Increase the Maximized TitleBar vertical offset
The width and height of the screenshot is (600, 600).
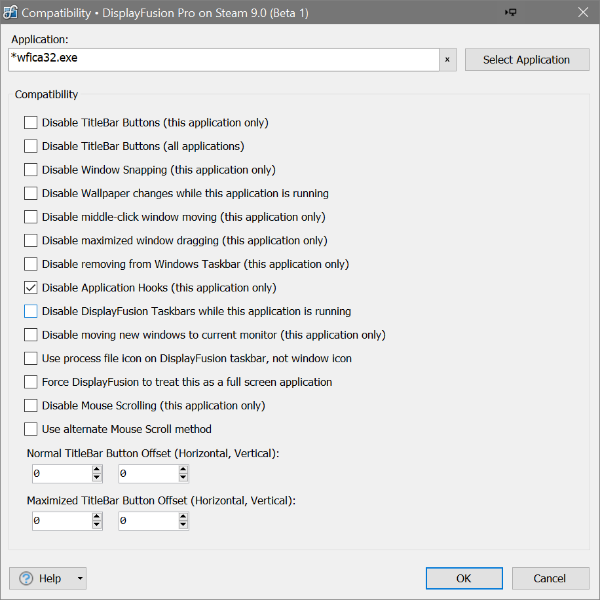[183, 517]
